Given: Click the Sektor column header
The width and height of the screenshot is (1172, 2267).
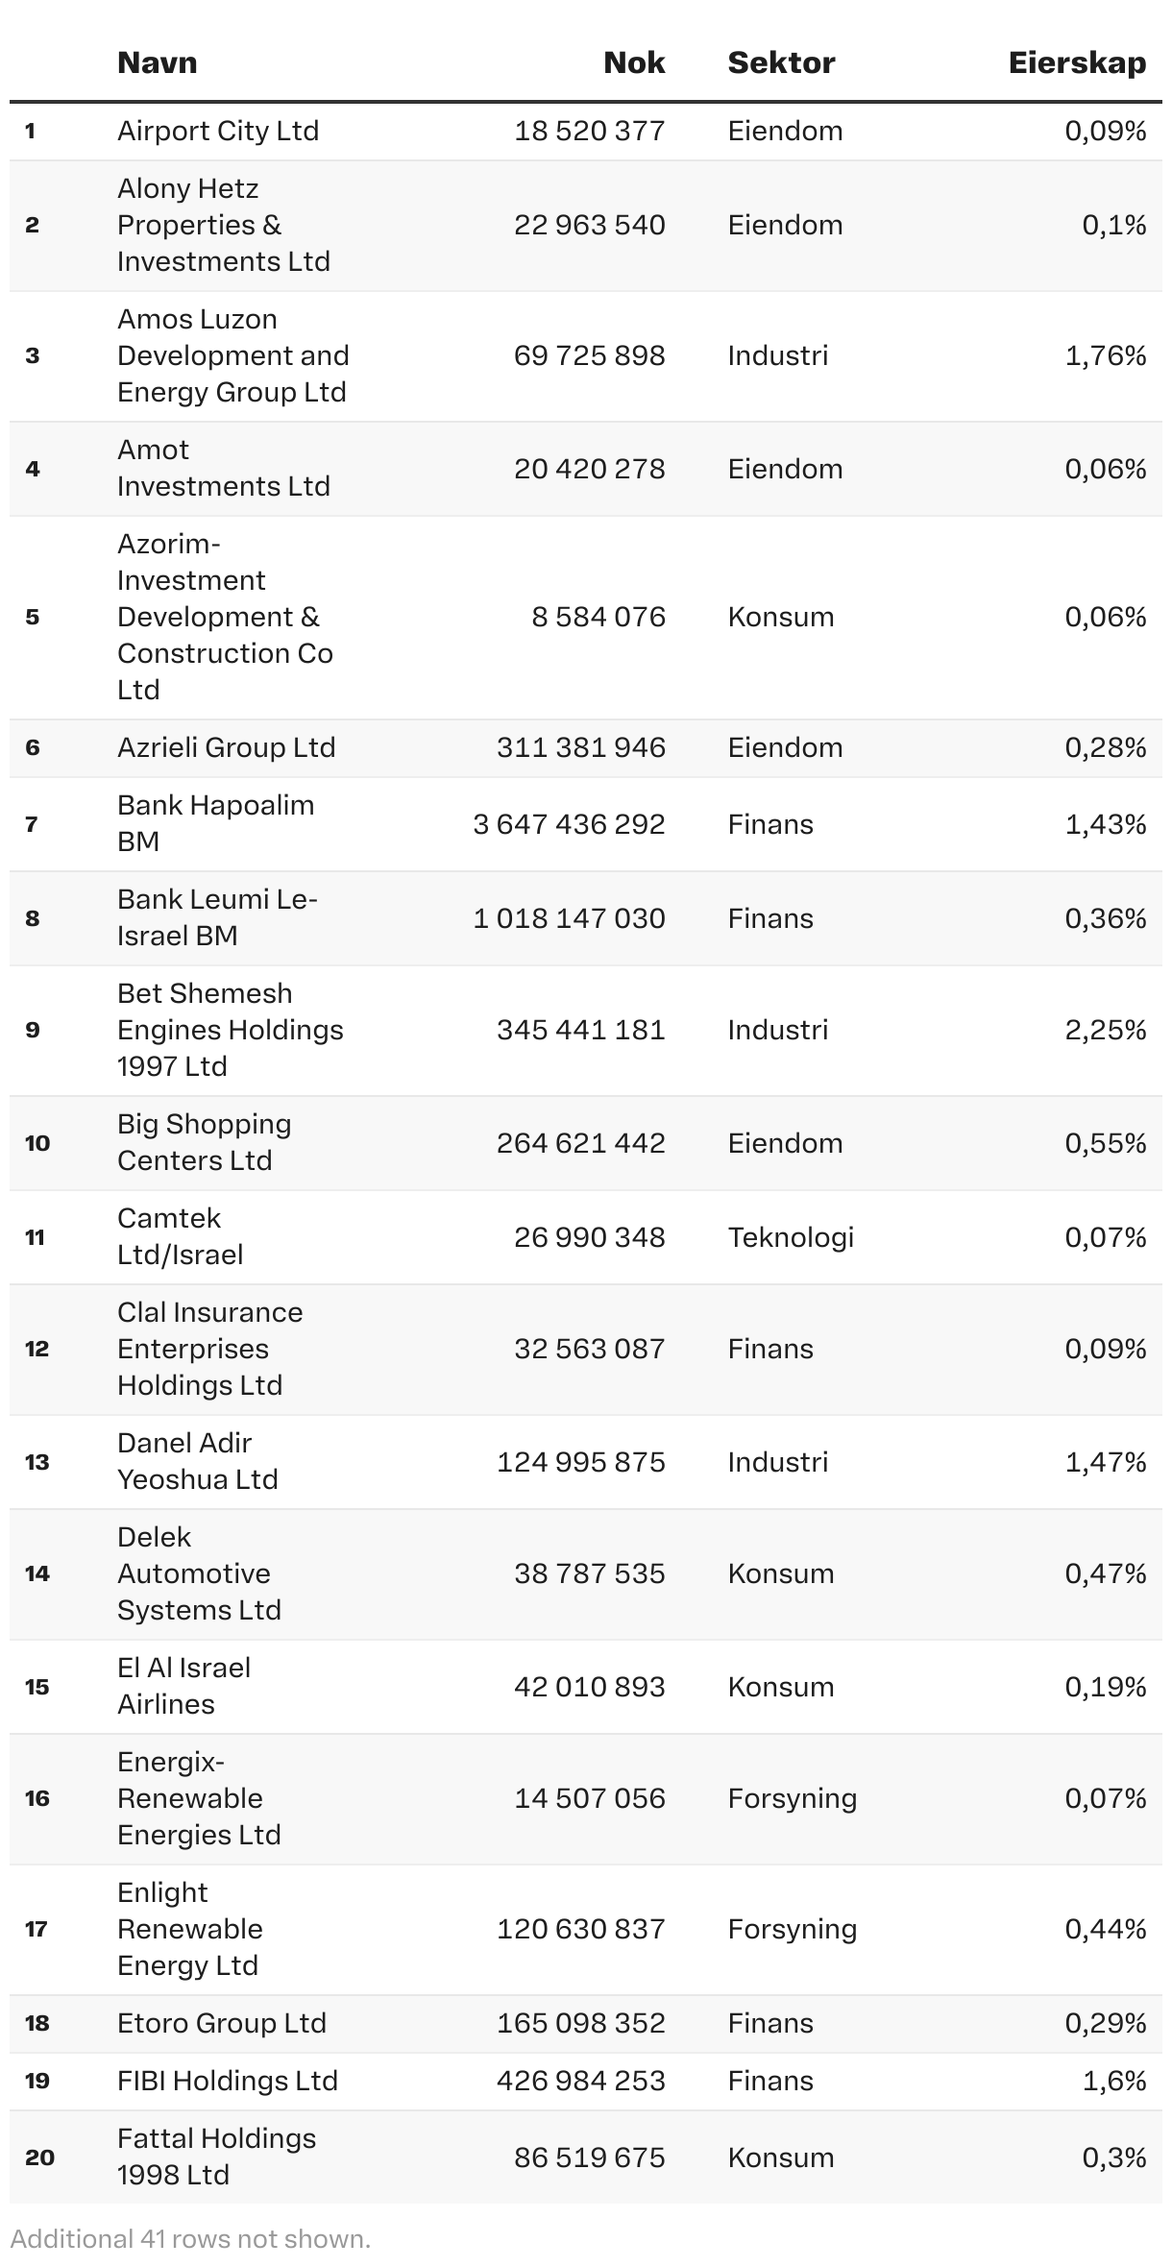Looking at the screenshot, I should [x=781, y=62].
